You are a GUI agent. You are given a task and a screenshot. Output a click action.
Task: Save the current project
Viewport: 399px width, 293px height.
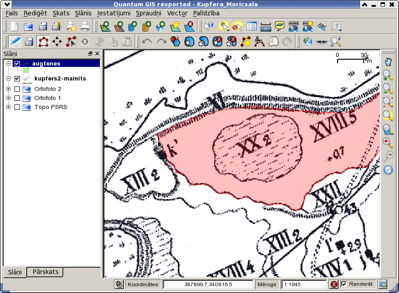pos(42,26)
